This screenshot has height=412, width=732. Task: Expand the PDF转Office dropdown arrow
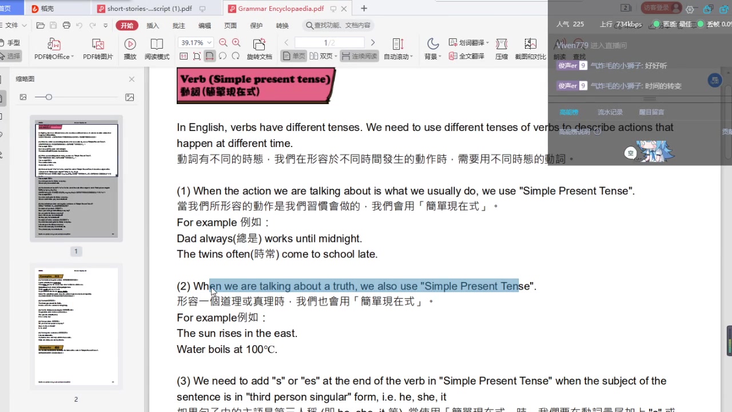pos(73,57)
